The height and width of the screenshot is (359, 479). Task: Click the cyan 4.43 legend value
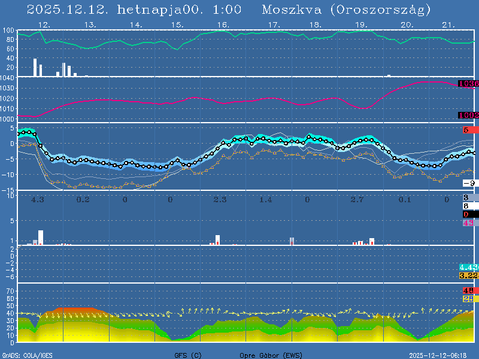[x=468, y=267]
